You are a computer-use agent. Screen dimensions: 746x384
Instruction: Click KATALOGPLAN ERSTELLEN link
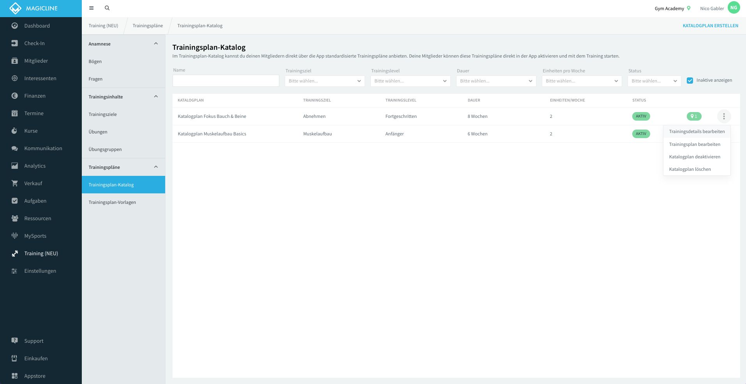click(710, 26)
